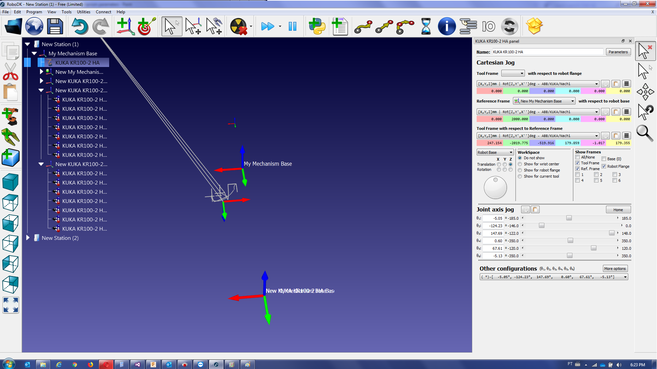657x369 pixels.
Task: Click the theta 2 joint slider handle
Action: point(542,225)
